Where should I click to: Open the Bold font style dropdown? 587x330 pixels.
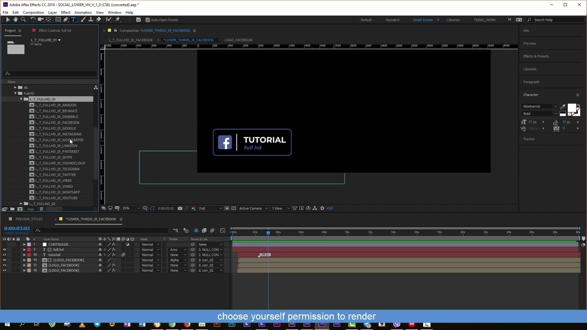click(540, 114)
